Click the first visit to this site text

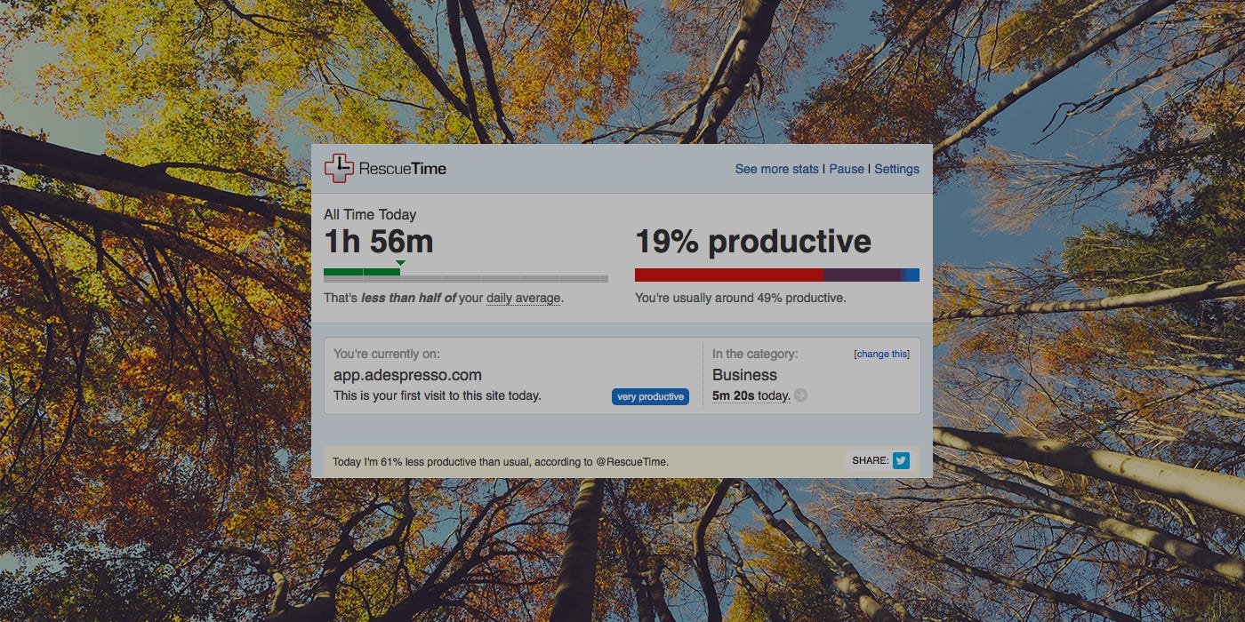(x=437, y=395)
